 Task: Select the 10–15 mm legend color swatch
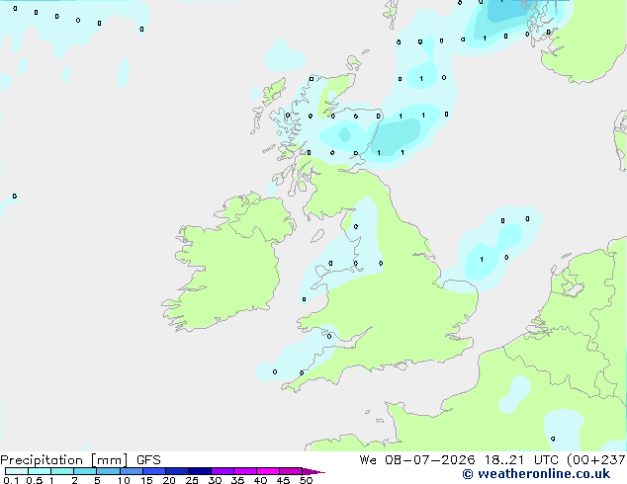(x=131, y=471)
